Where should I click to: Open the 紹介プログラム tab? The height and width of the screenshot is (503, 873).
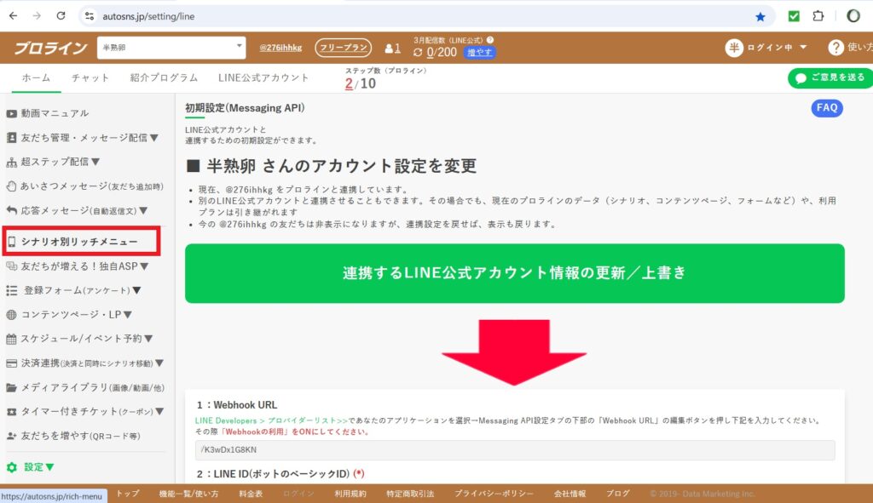coord(164,77)
